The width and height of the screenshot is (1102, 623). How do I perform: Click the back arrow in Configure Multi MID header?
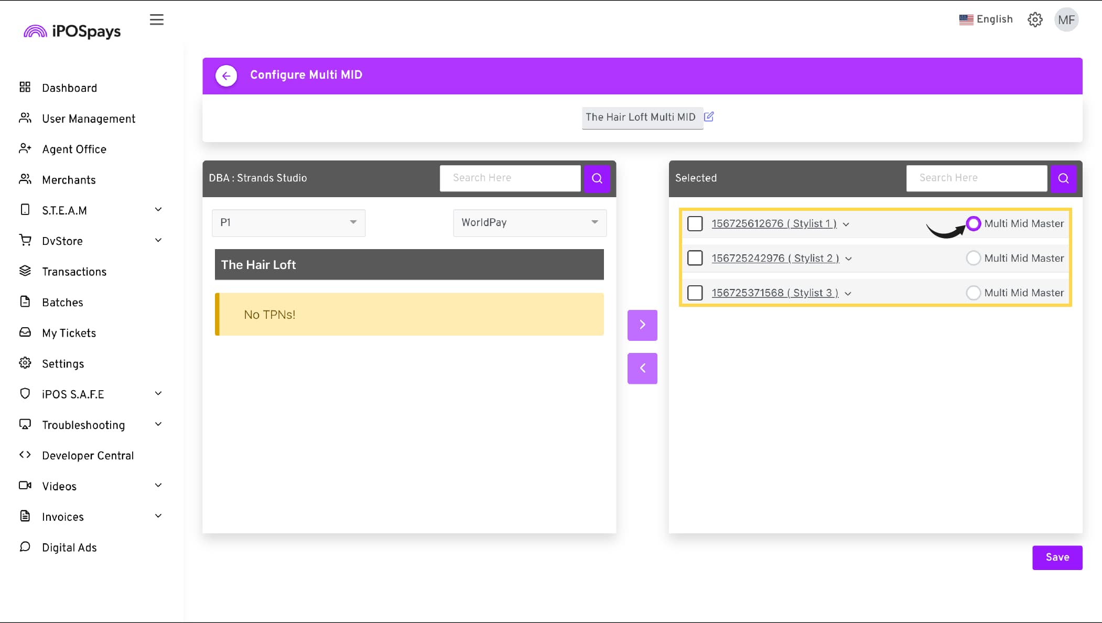click(226, 76)
